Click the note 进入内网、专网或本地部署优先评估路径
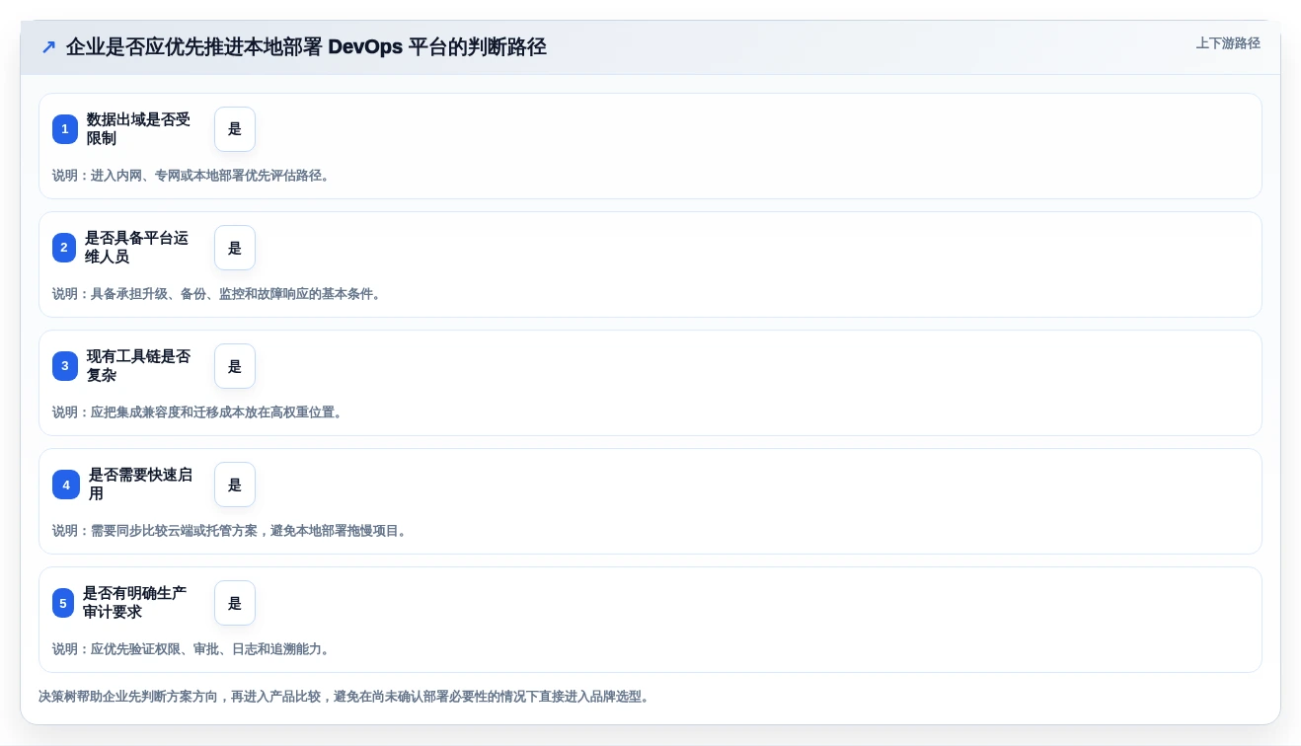This screenshot has width=1301, height=746. [191, 176]
